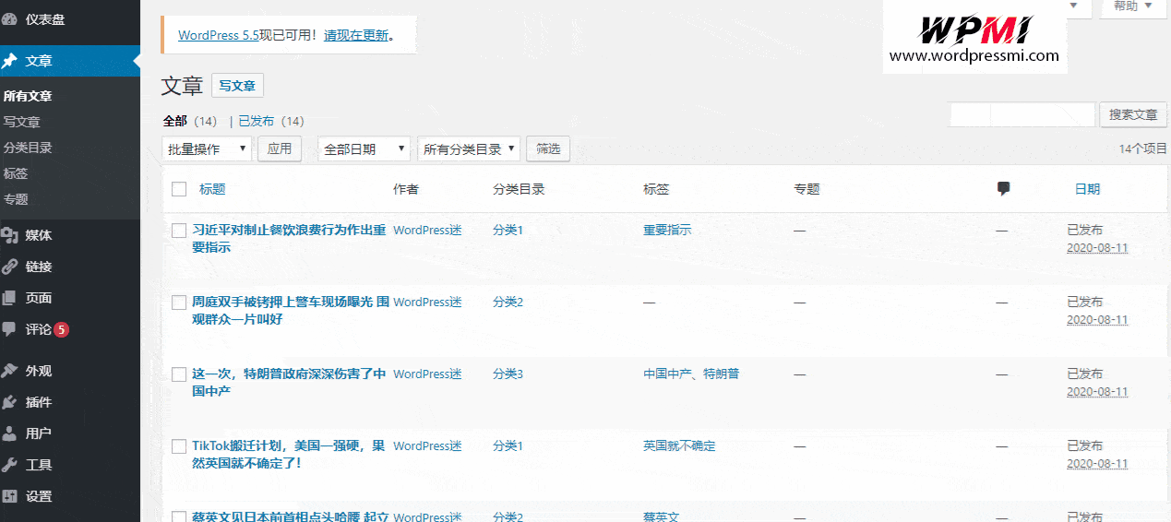Go to 写文章 submenu item in sidebar
Viewport: 1171px width, 522px height.
[21, 122]
